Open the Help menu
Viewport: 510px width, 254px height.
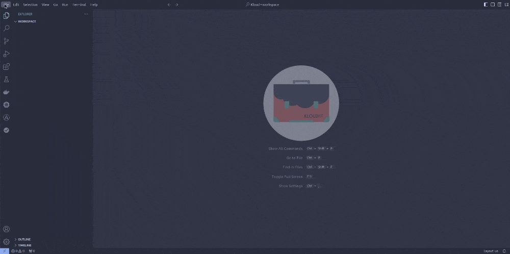tap(94, 5)
